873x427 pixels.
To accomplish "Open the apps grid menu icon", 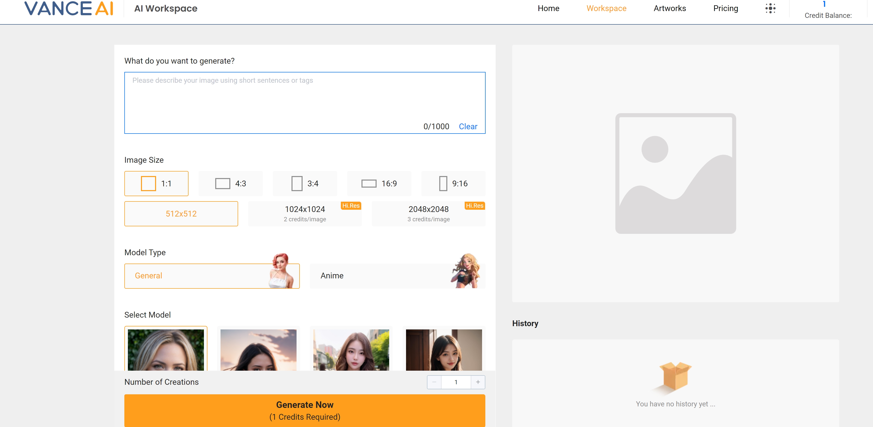I will click(x=770, y=9).
